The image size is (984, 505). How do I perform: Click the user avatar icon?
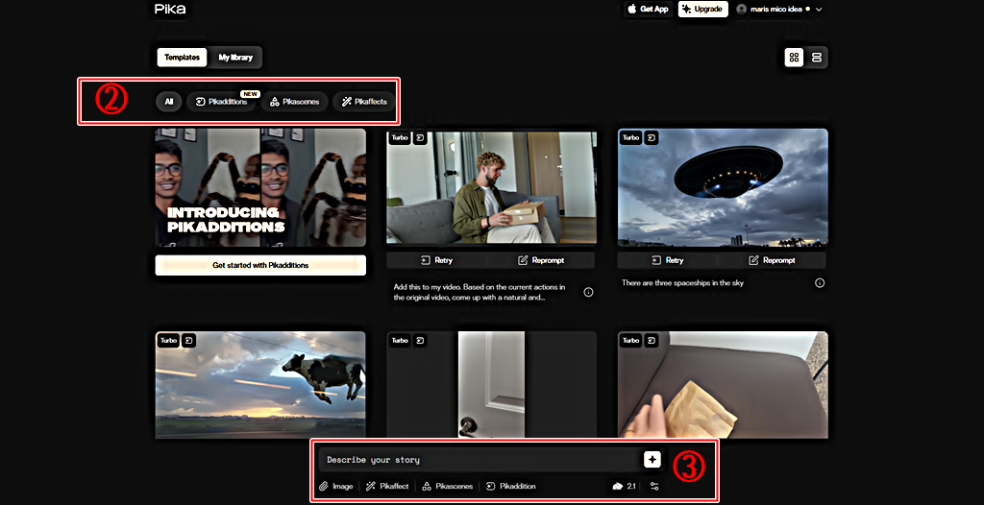pos(742,10)
